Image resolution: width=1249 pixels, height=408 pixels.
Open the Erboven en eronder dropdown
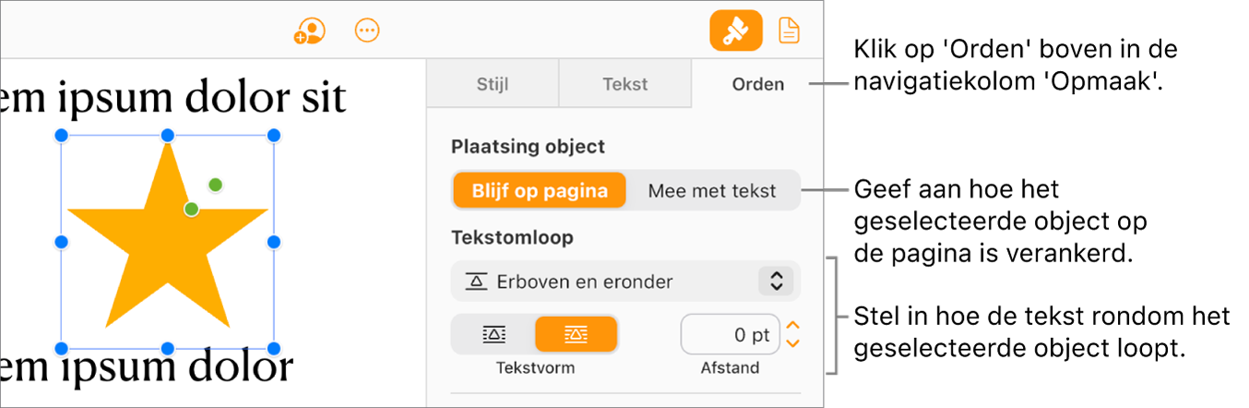tap(609, 282)
